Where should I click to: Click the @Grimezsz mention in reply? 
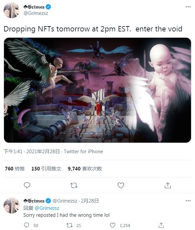[47, 208]
